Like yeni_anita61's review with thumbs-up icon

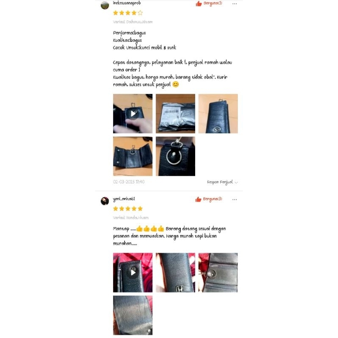[x=198, y=199]
